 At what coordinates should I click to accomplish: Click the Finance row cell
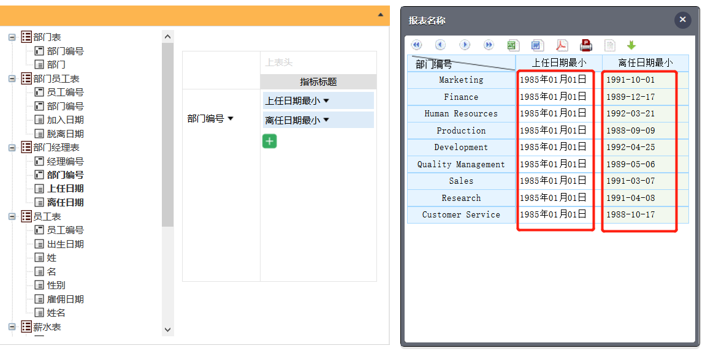click(x=461, y=97)
